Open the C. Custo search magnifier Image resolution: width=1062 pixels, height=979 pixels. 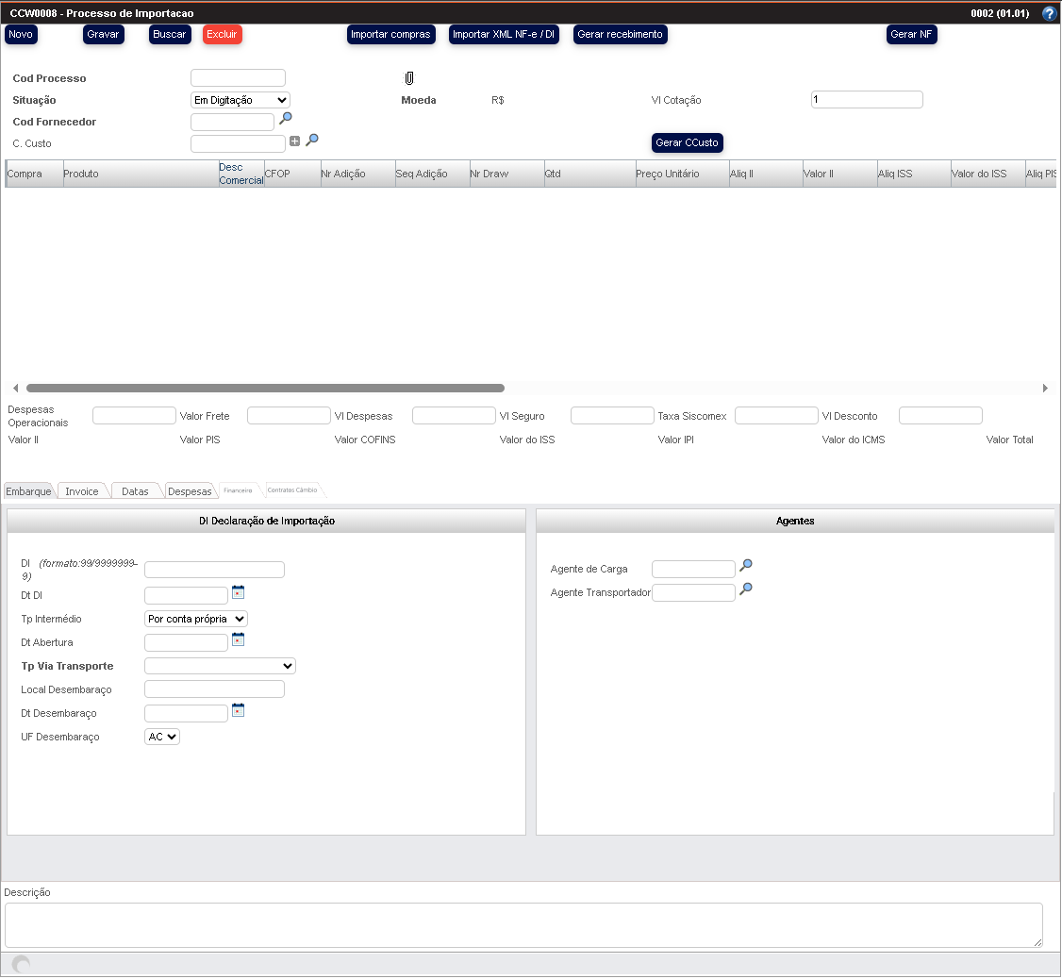point(312,141)
